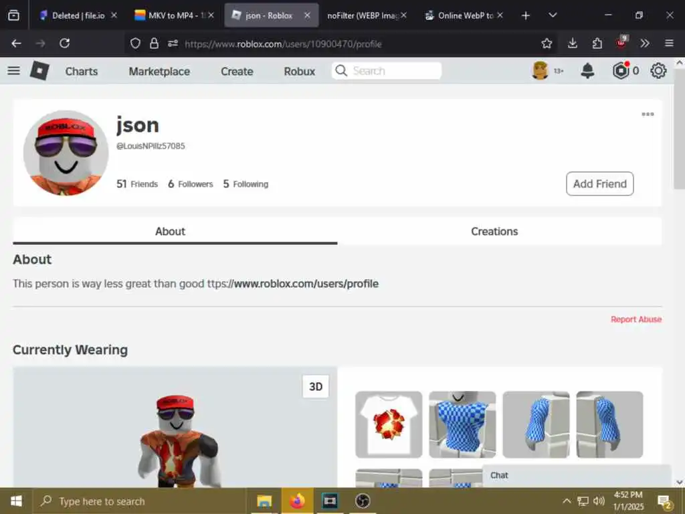Select the Creations tab
Image resolution: width=685 pixels, height=514 pixels.
[494, 231]
